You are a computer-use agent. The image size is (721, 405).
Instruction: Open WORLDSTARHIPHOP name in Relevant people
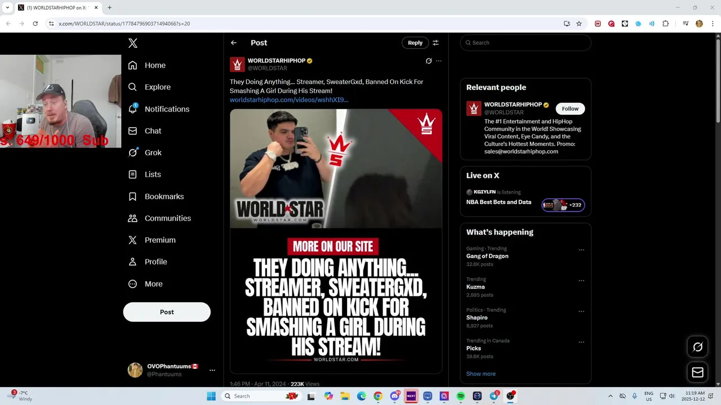(513, 105)
